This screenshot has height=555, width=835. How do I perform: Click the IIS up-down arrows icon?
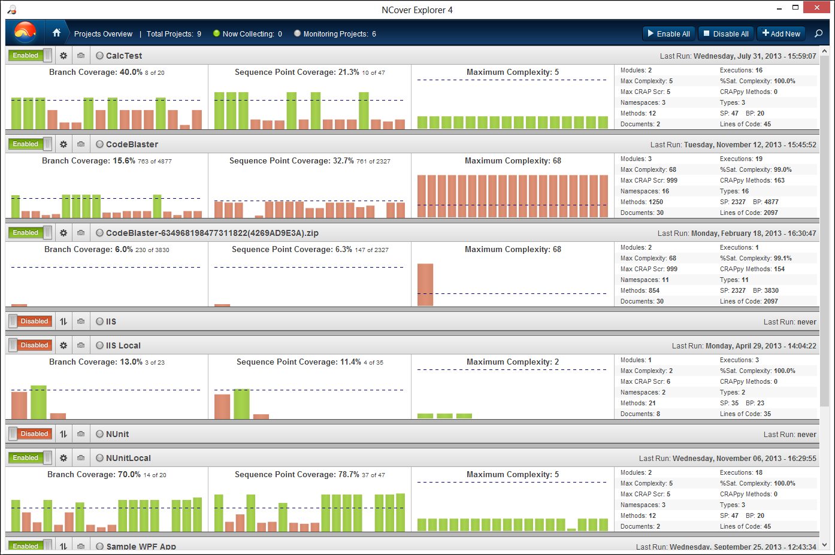click(63, 322)
